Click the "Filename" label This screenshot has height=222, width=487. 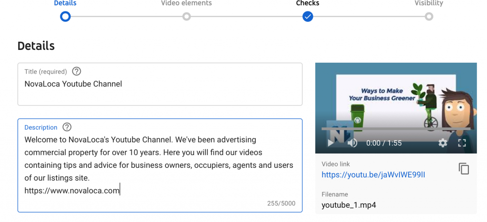click(x=334, y=194)
